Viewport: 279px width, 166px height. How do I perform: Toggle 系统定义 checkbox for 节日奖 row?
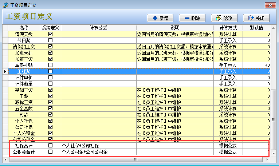[51, 40]
